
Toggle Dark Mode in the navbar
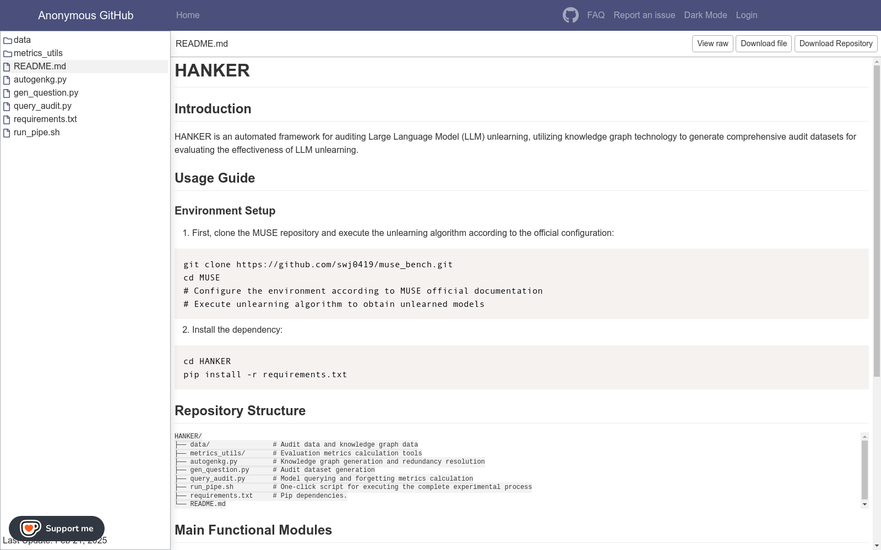pos(705,15)
